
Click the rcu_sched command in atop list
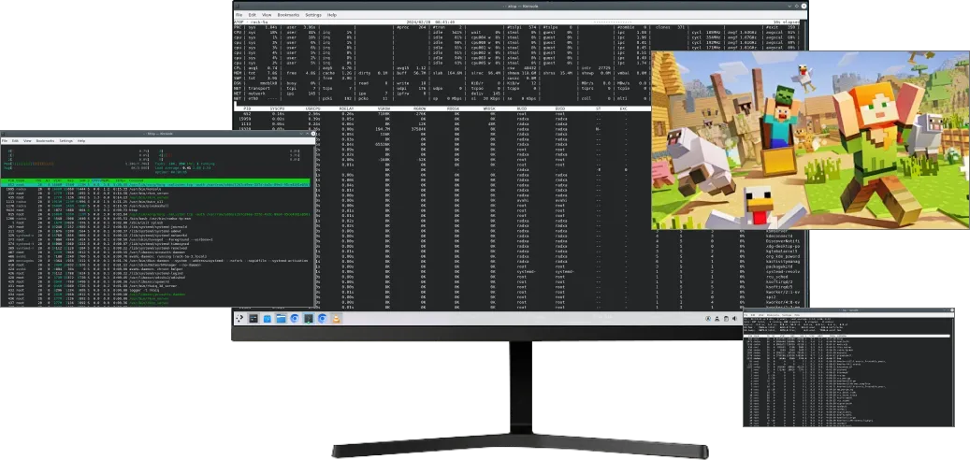(x=777, y=277)
